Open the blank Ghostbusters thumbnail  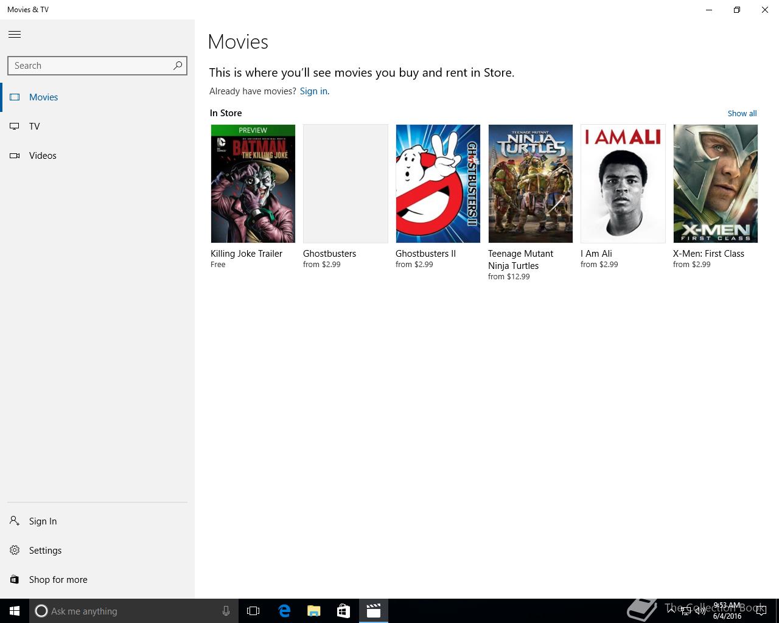click(346, 184)
